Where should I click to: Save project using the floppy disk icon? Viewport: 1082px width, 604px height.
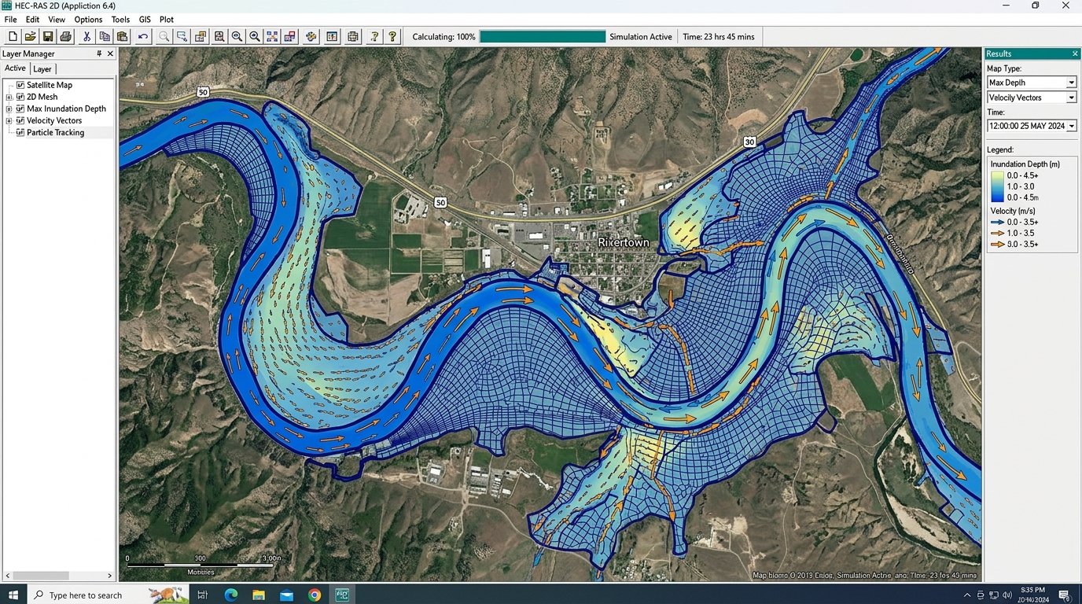point(48,36)
